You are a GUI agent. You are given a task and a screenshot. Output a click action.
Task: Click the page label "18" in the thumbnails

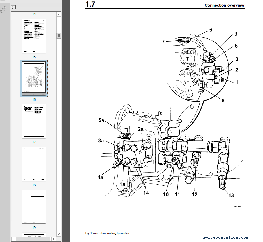(x=34, y=185)
